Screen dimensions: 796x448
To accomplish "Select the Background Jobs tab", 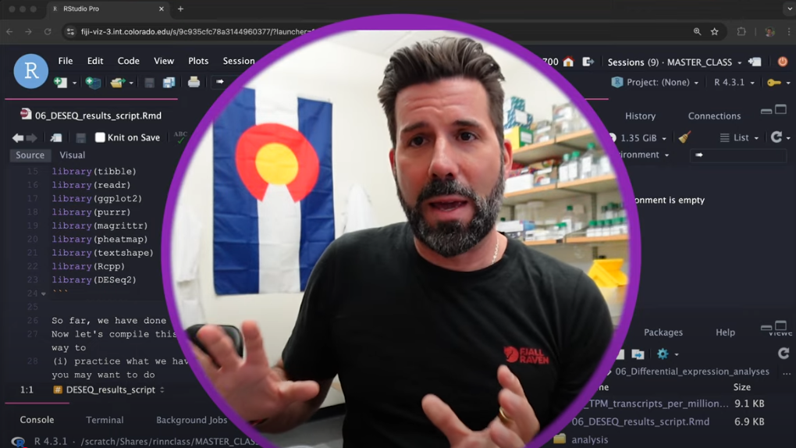I will pyautogui.click(x=191, y=420).
